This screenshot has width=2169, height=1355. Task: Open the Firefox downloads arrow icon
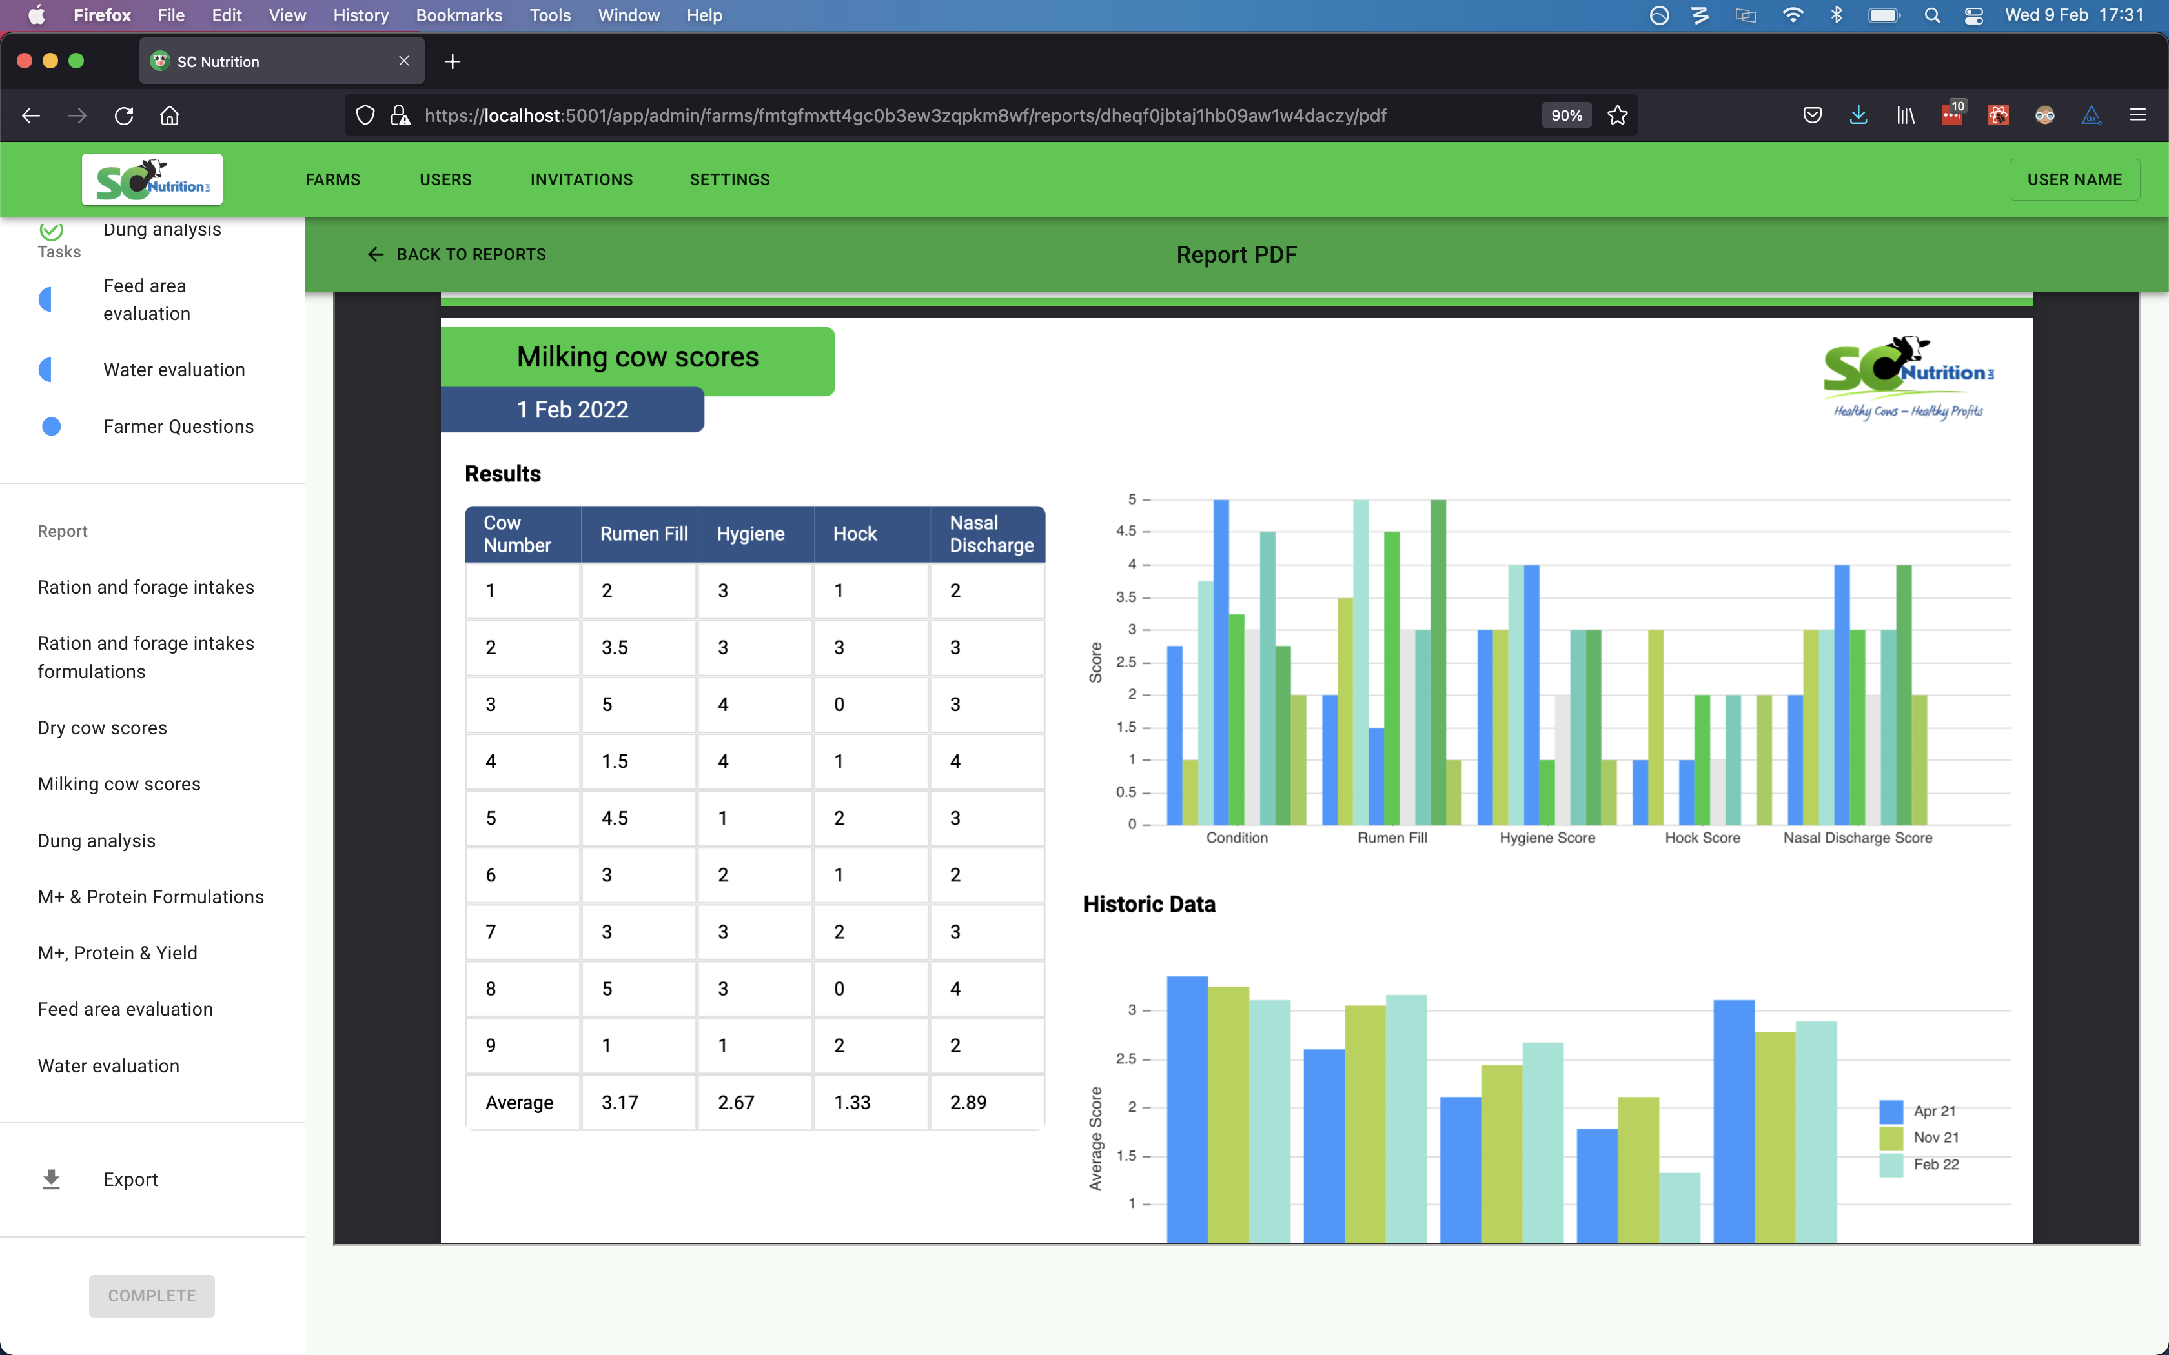click(x=1858, y=115)
